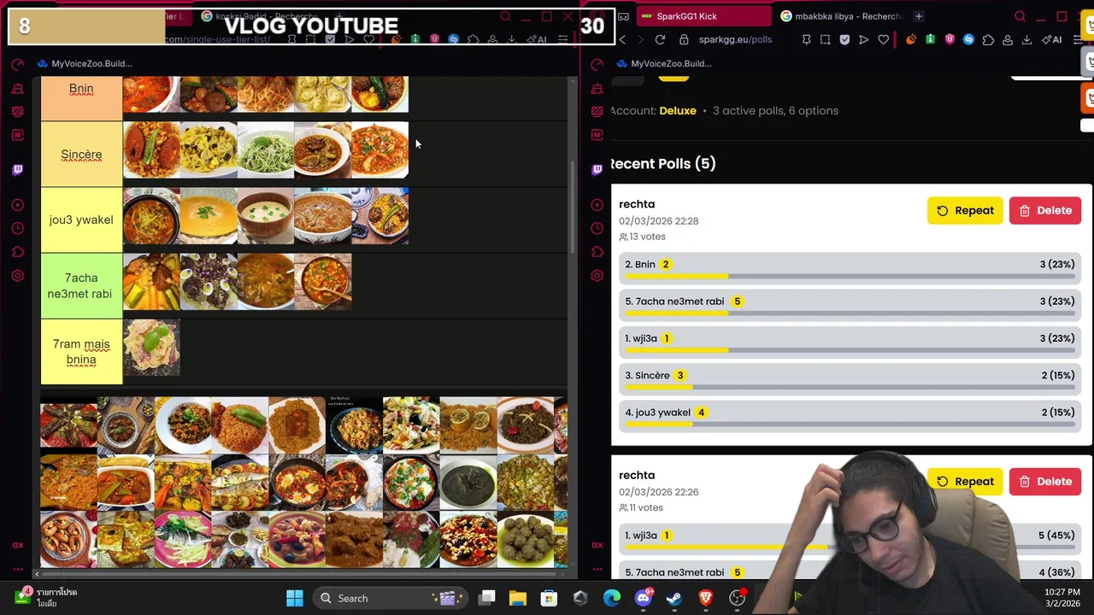
Task: Open the M icon in left window sidebar
Action: coord(17,135)
